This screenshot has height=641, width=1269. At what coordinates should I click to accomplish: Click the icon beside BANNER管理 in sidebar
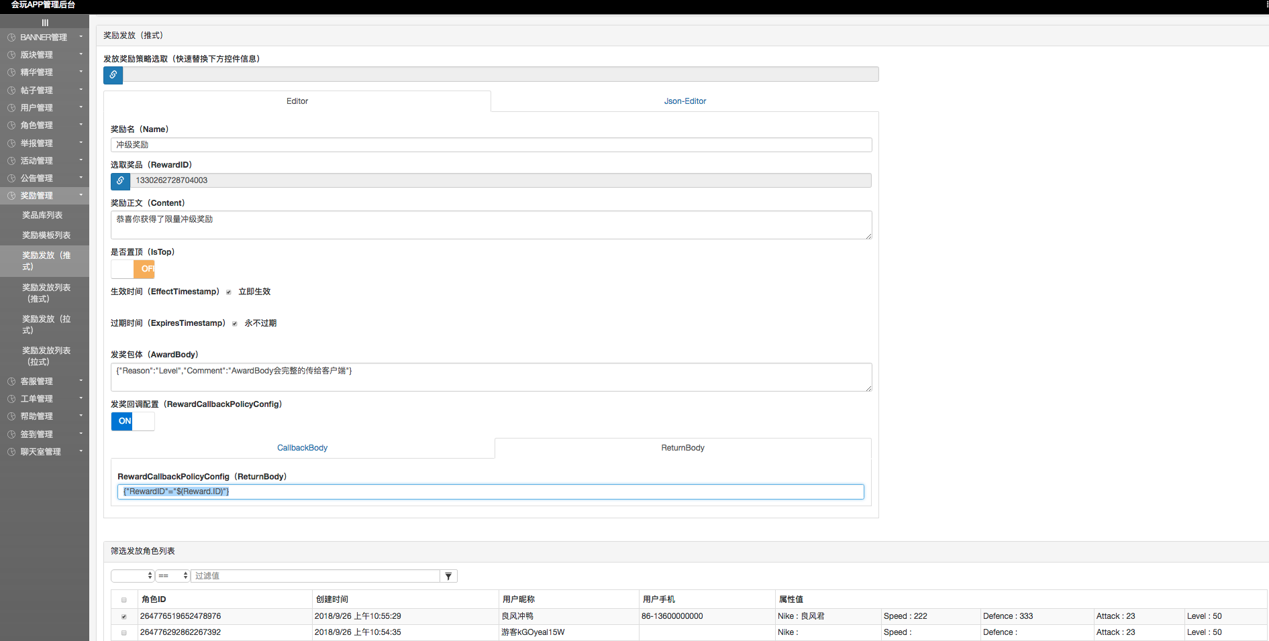tap(11, 38)
